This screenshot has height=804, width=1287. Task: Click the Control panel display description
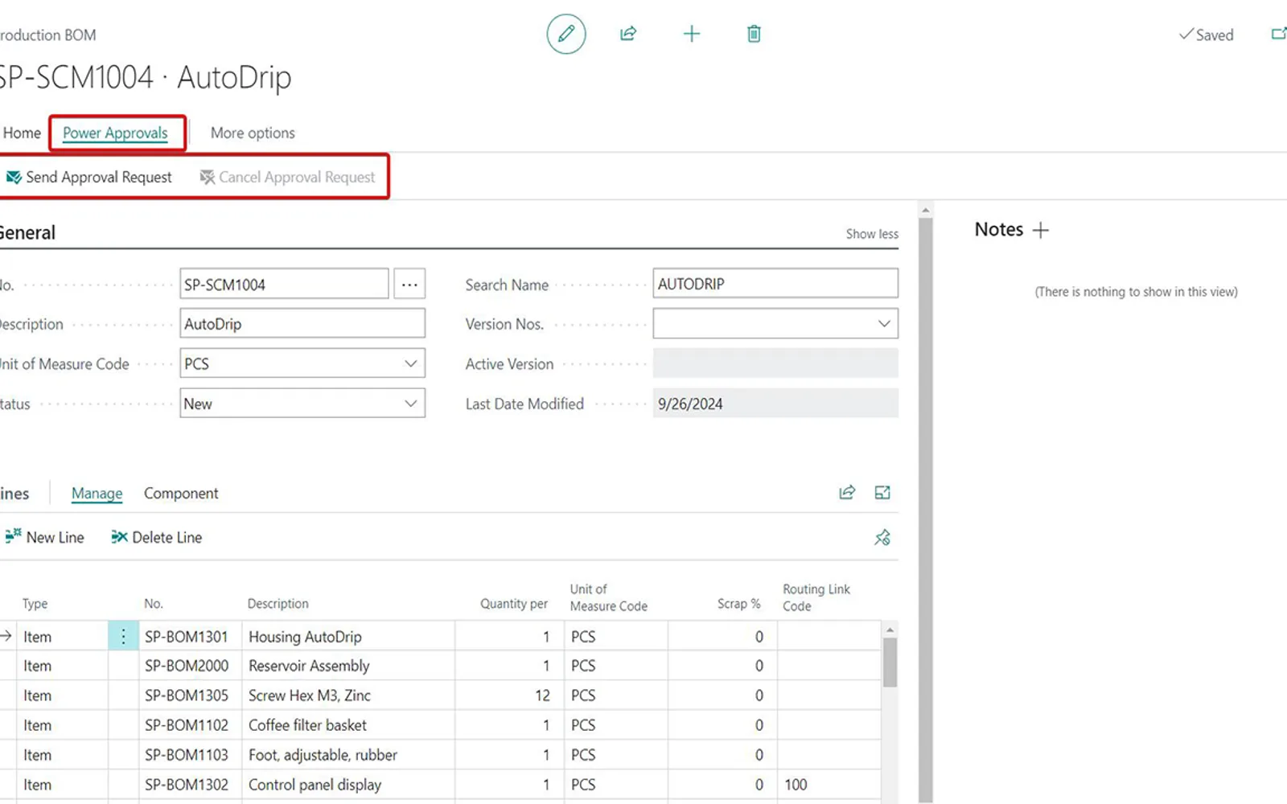pos(315,785)
